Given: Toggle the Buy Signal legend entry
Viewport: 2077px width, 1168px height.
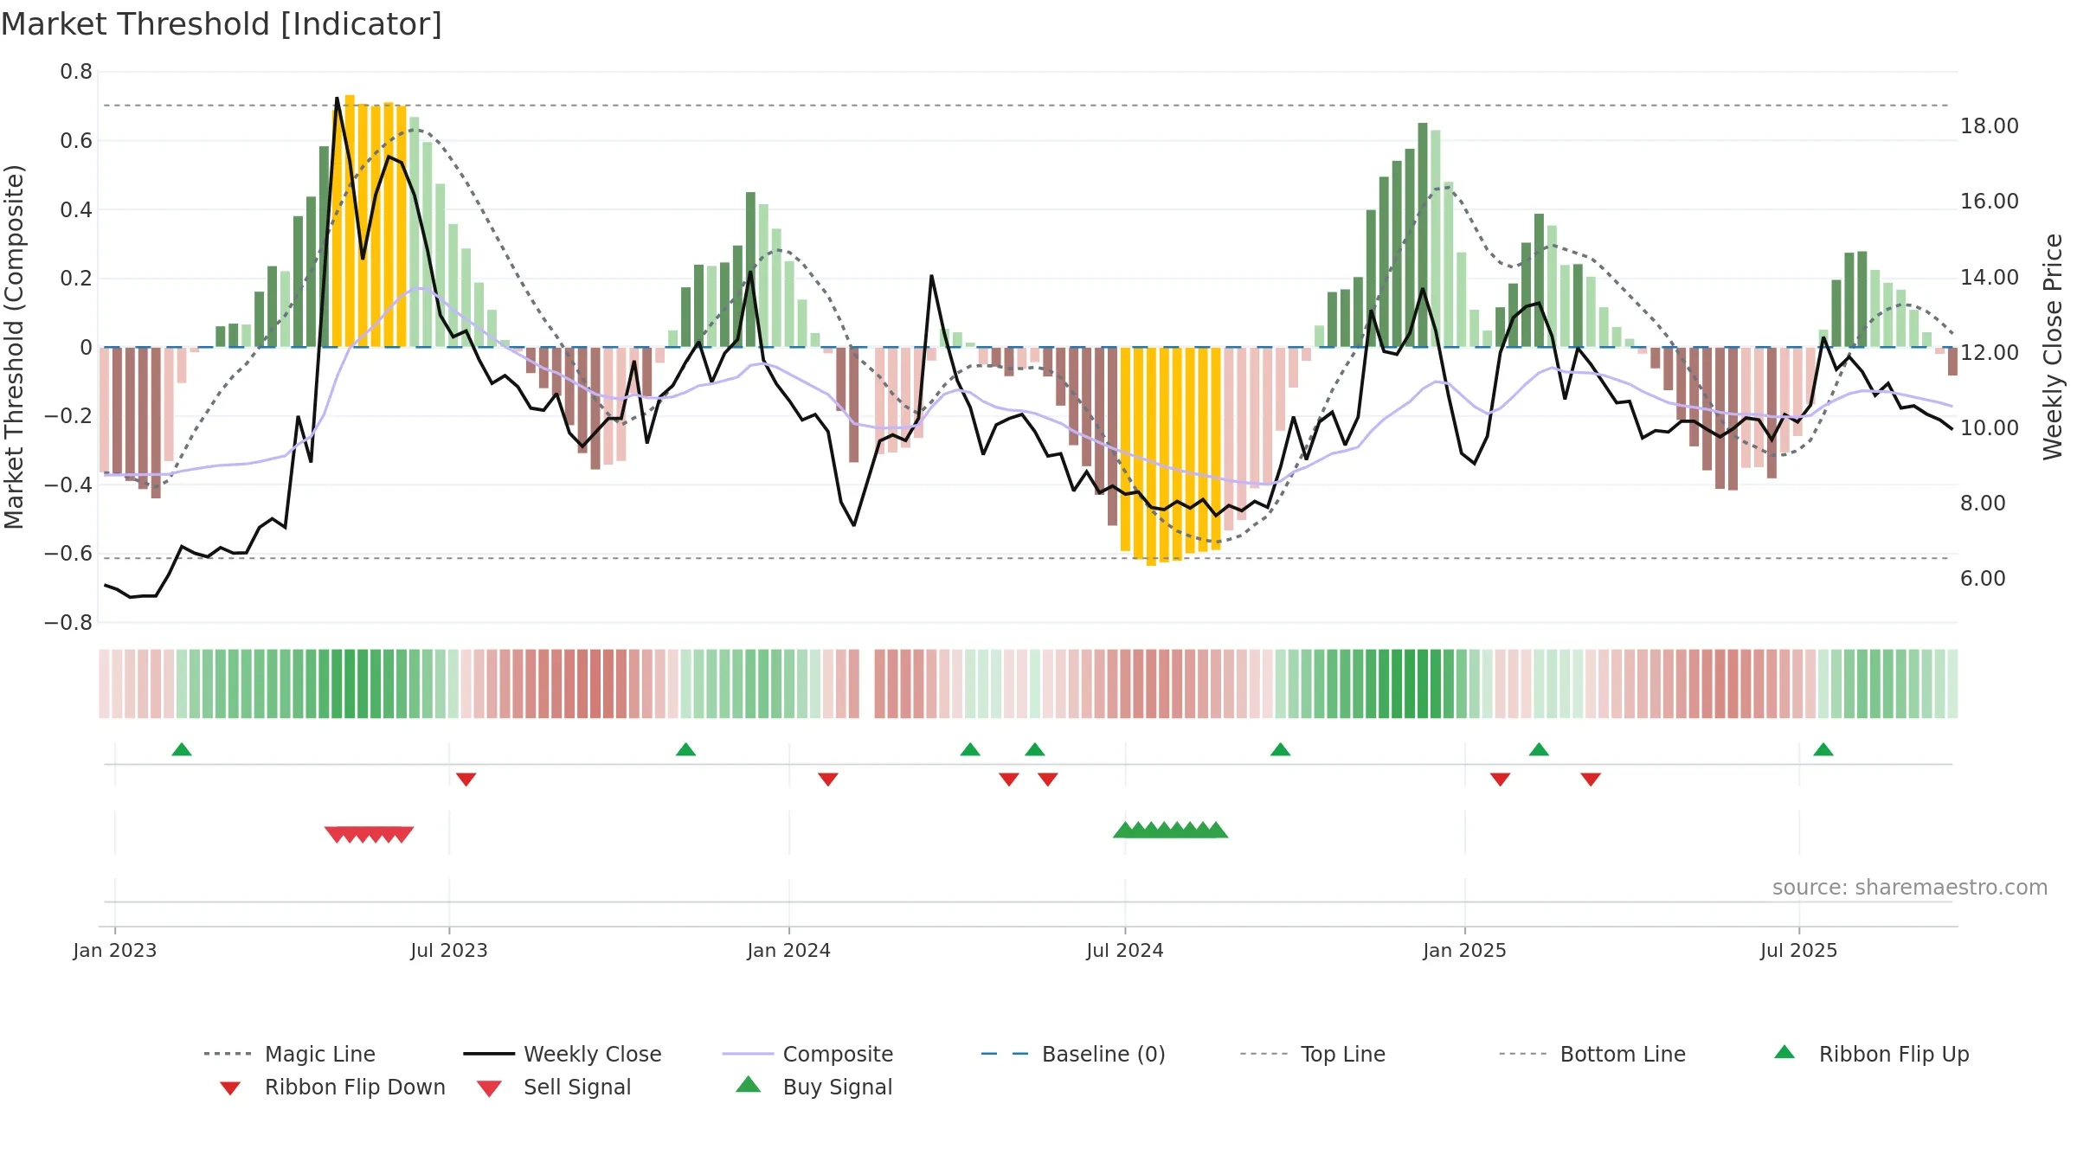Looking at the screenshot, I should (813, 1087).
